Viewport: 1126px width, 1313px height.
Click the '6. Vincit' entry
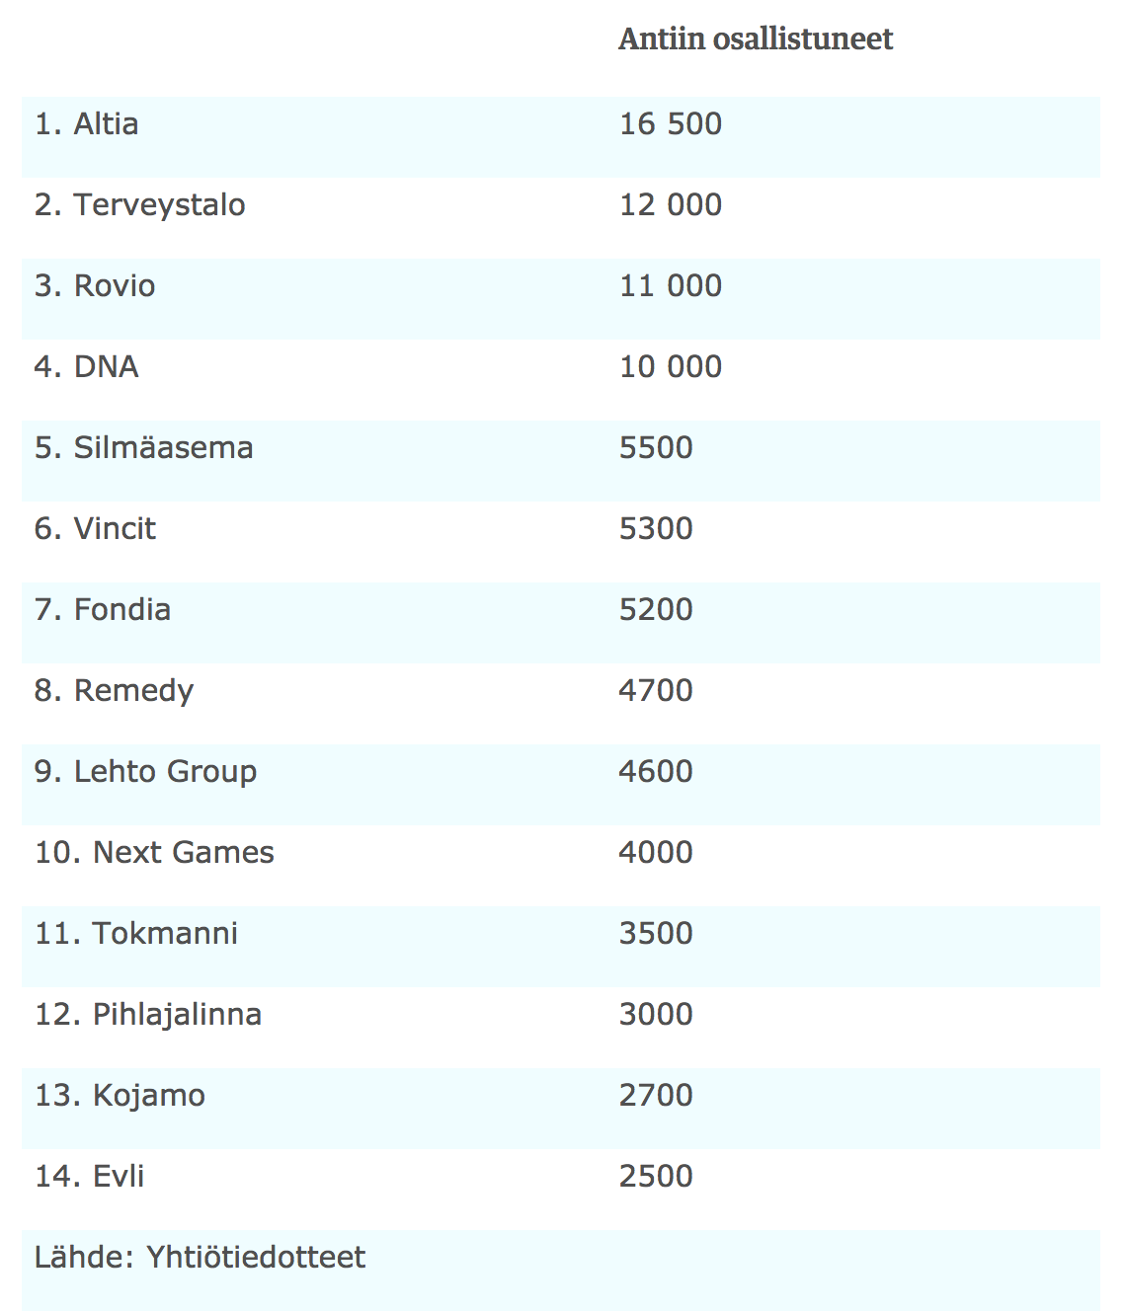(95, 529)
